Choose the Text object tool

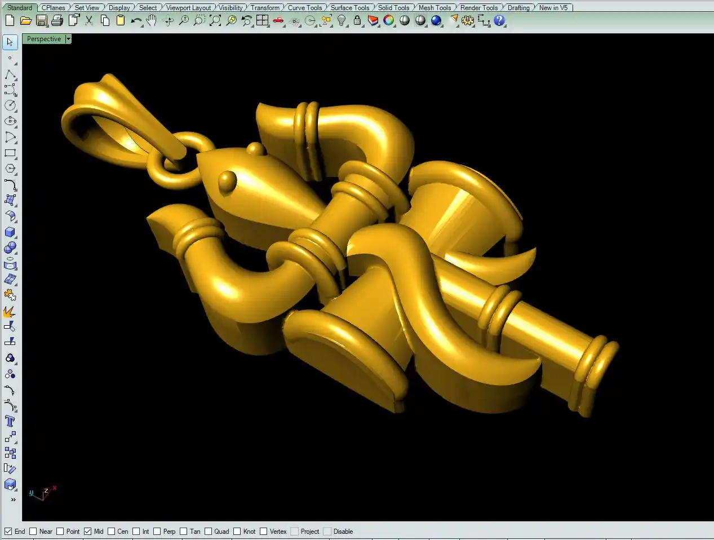tap(10, 421)
